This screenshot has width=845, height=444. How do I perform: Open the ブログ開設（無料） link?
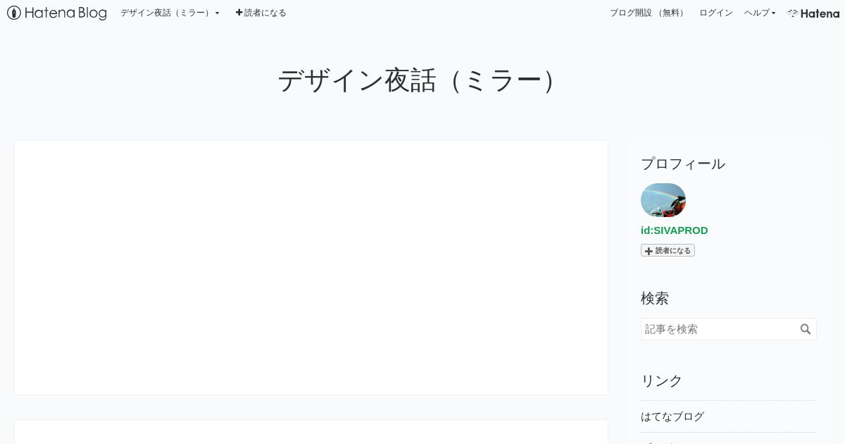[x=649, y=13]
